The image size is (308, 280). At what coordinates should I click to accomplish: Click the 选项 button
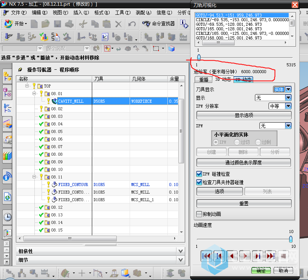click(220, 191)
